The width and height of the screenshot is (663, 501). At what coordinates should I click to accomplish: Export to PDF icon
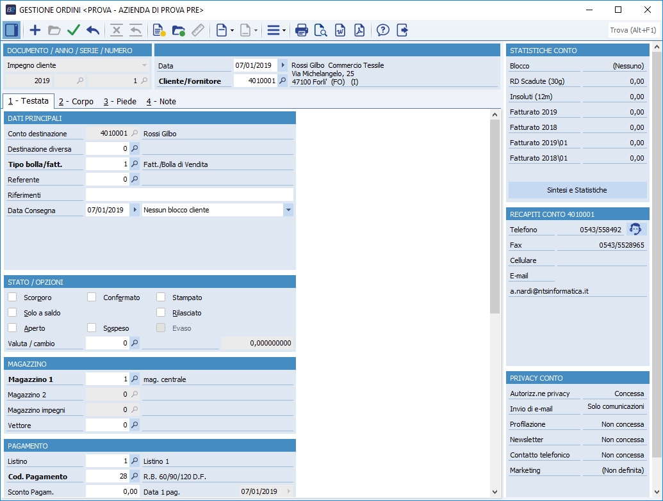point(359,30)
